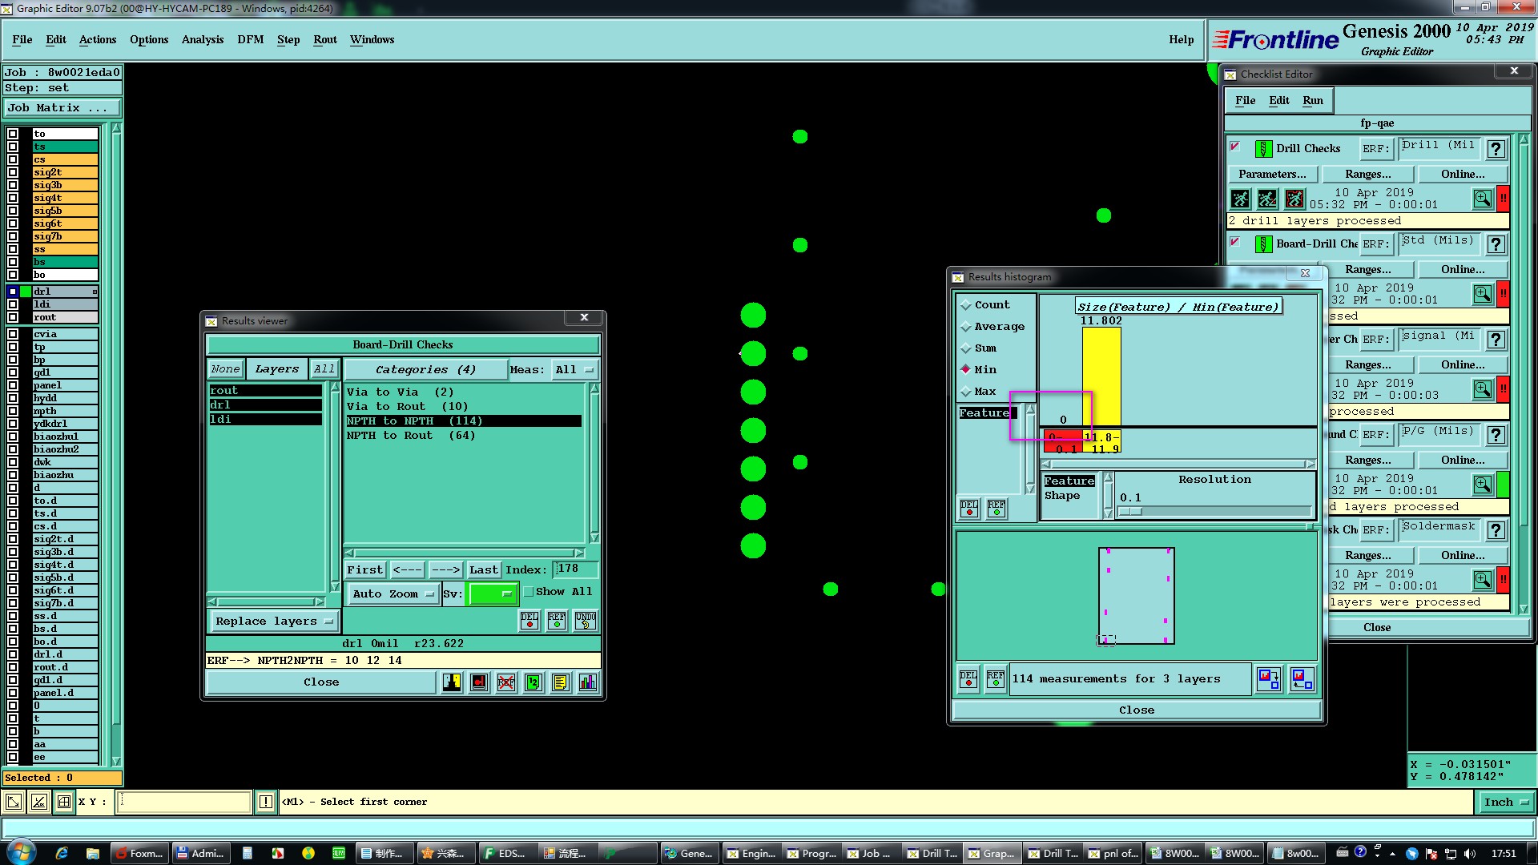Click the UNDO icon in Results viewer
The image size is (1538, 865).
(x=586, y=621)
